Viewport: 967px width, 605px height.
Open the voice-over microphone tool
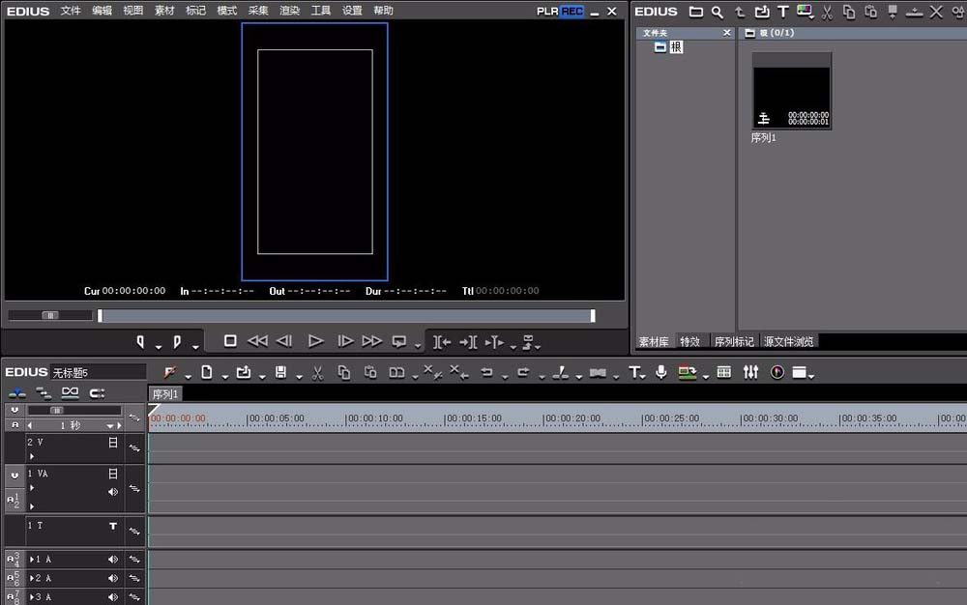coord(661,372)
